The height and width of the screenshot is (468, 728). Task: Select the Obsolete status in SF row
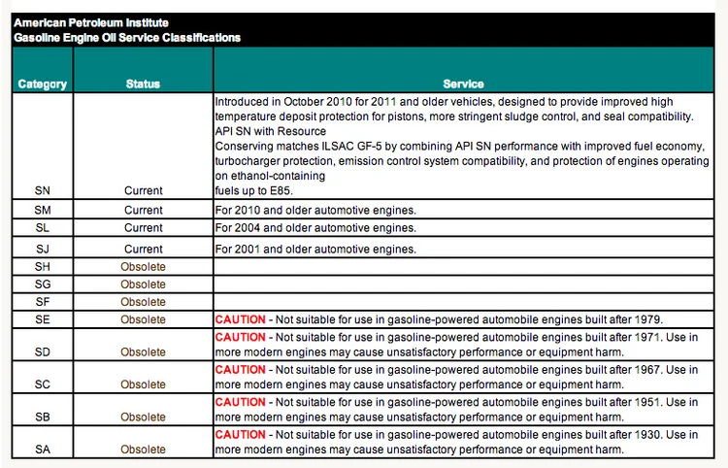pos(143,302)
